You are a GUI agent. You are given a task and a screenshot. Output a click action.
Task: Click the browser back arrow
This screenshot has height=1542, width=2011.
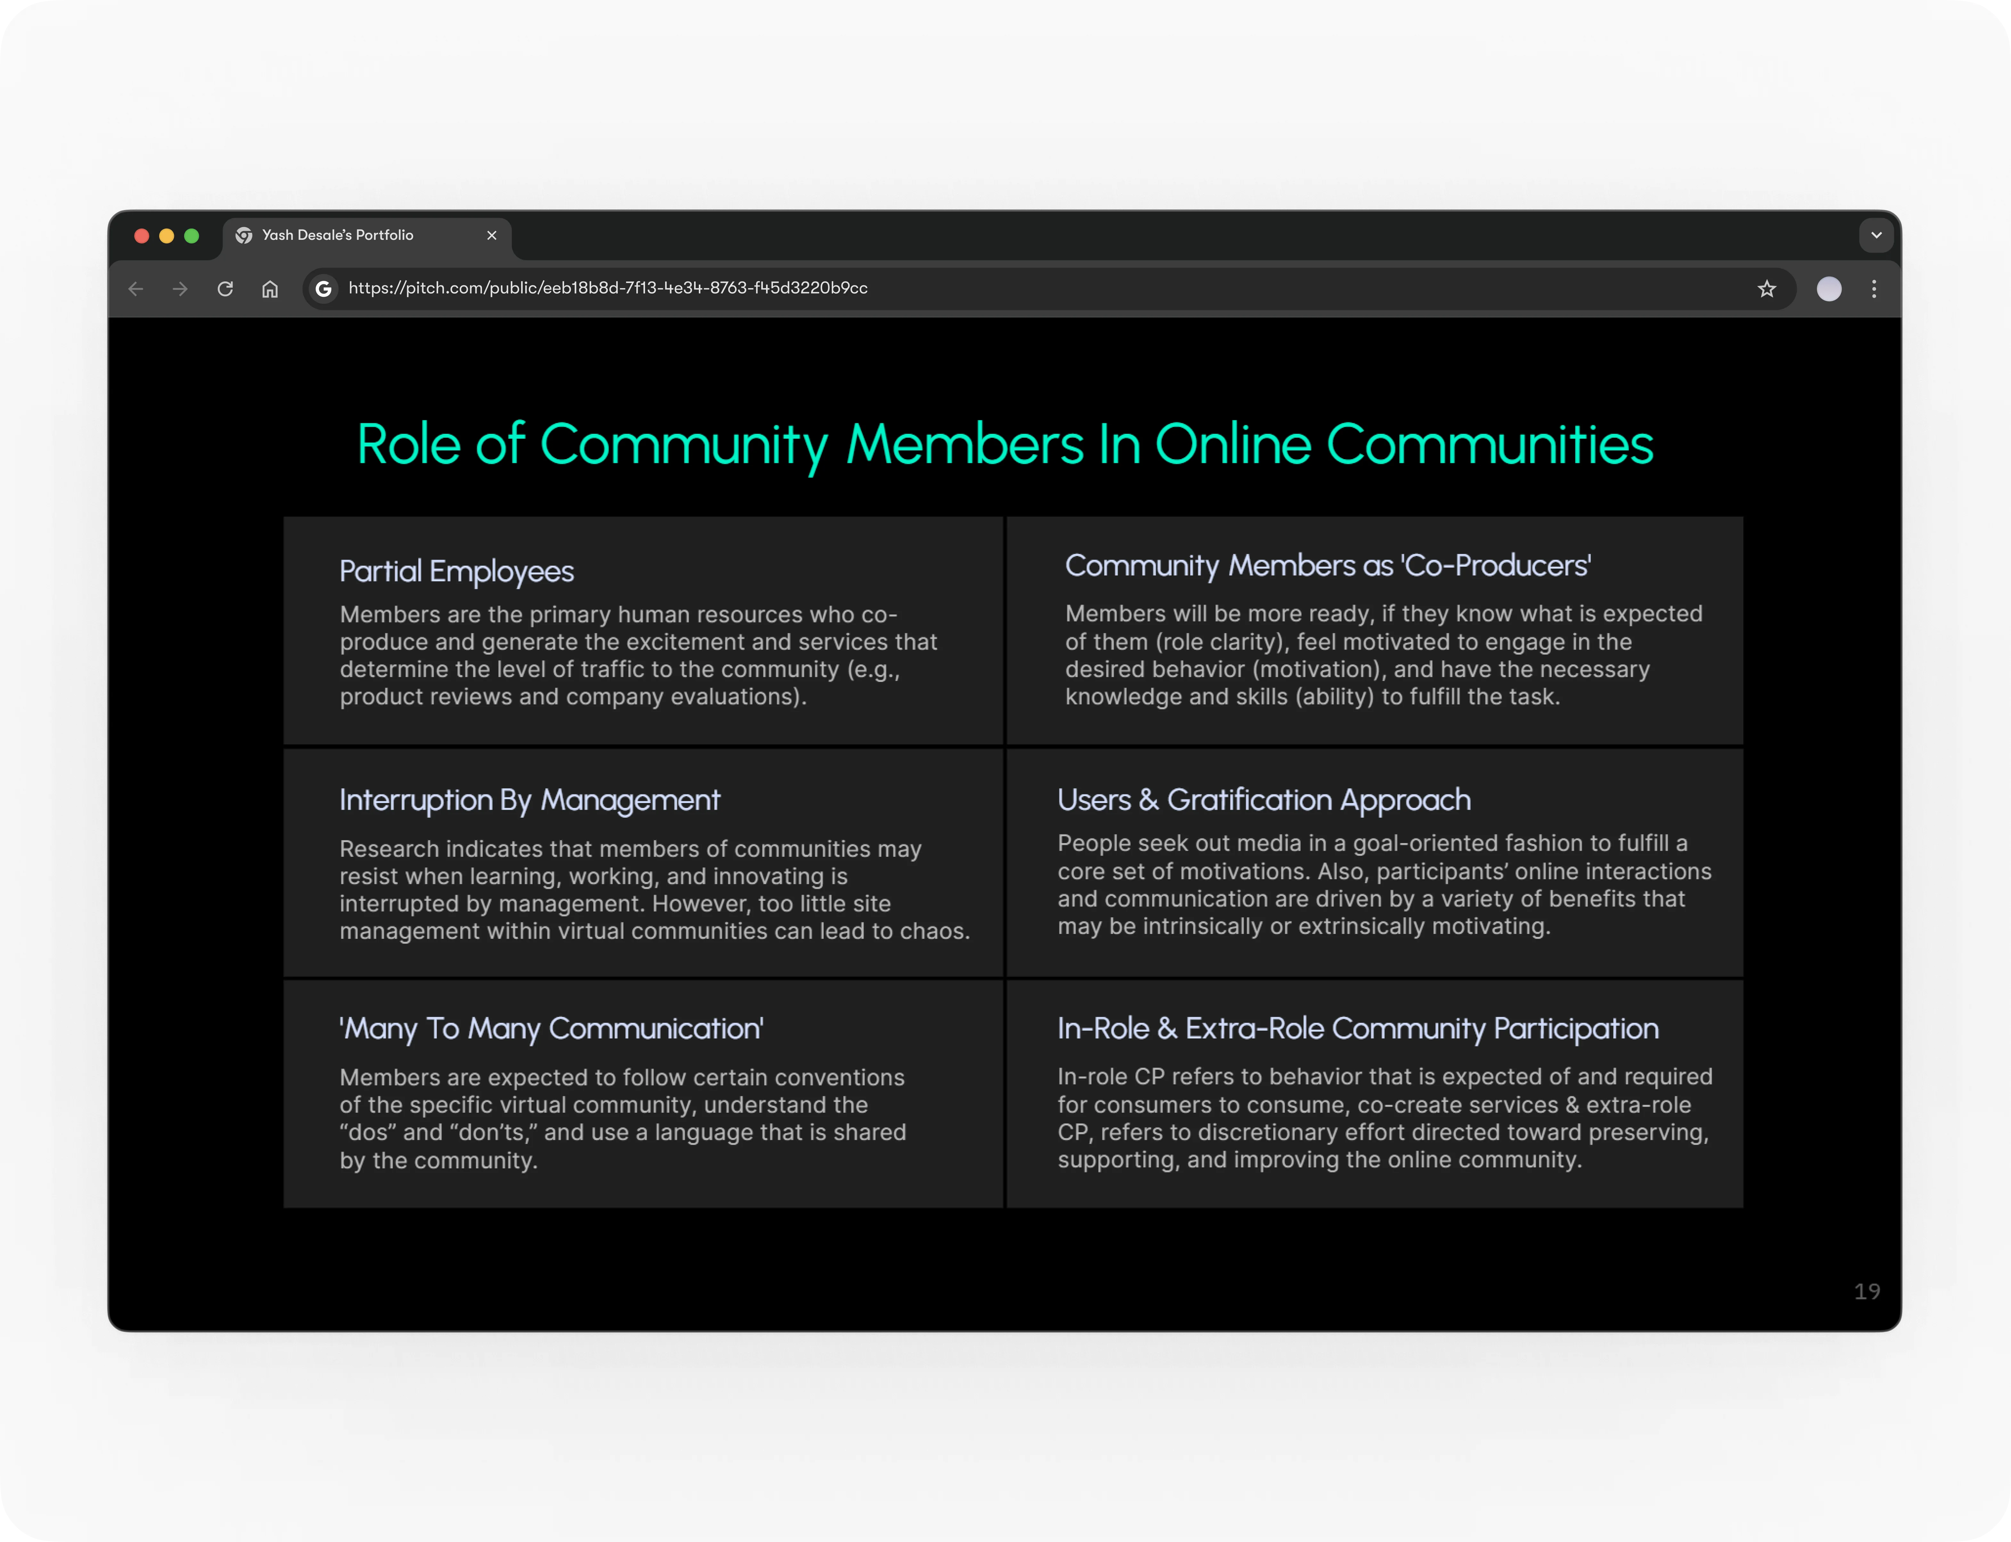pyautogui.click(x=136, y=289)
